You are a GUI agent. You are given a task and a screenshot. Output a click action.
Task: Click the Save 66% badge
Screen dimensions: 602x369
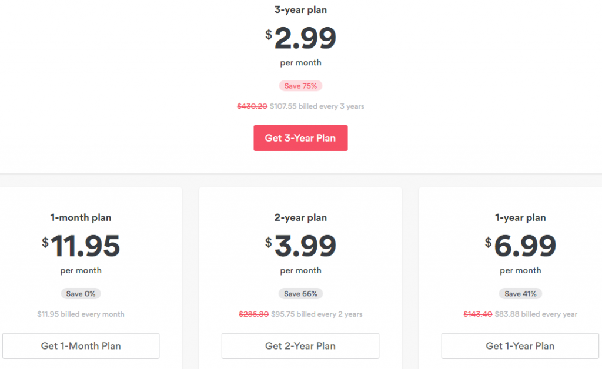point(300,294)
